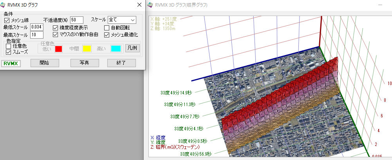The image size is (392, 160).
Task: Pick the red 低い color swatch
Action: click(x=58, y=49)
